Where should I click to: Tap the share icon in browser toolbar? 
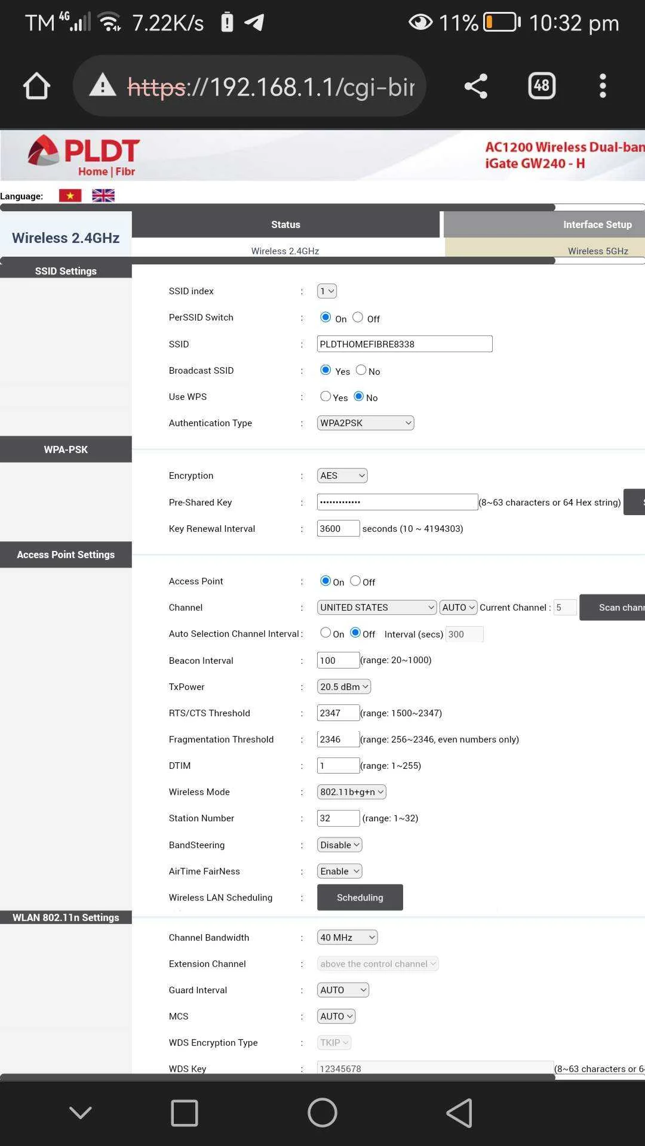tap(476, 86)
